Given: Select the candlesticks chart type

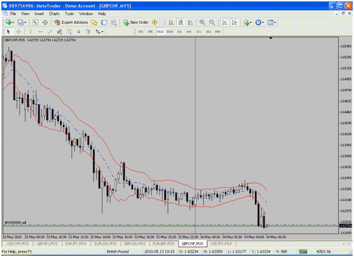Looking at the screenshot, I should (x=181, y=22).
